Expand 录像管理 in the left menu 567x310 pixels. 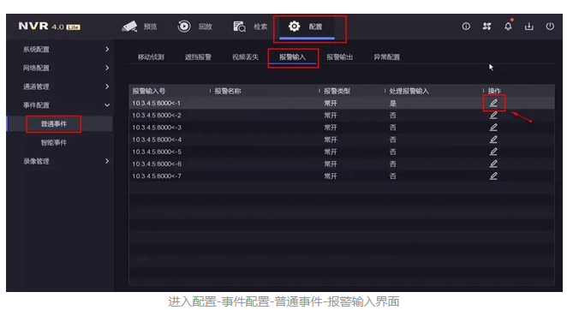pos(66,161)
